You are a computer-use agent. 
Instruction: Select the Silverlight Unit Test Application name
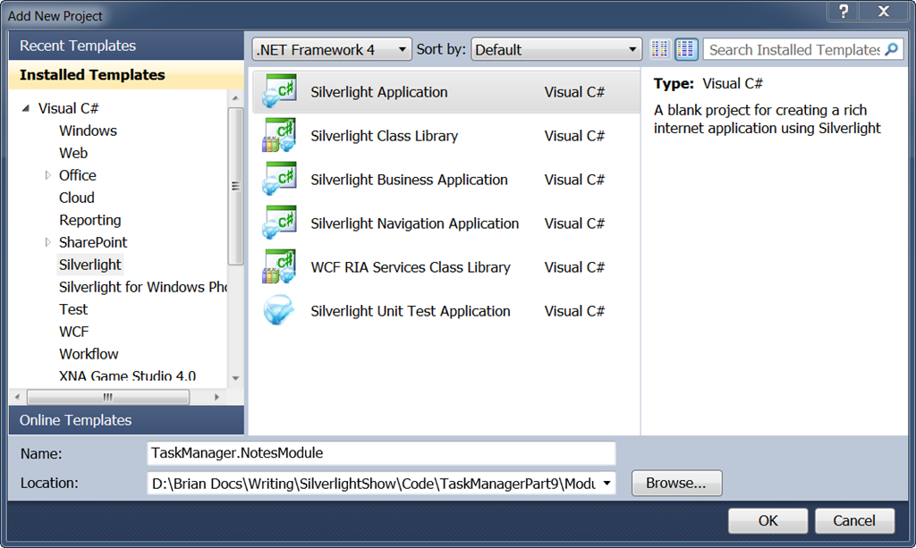coord(411,311)
